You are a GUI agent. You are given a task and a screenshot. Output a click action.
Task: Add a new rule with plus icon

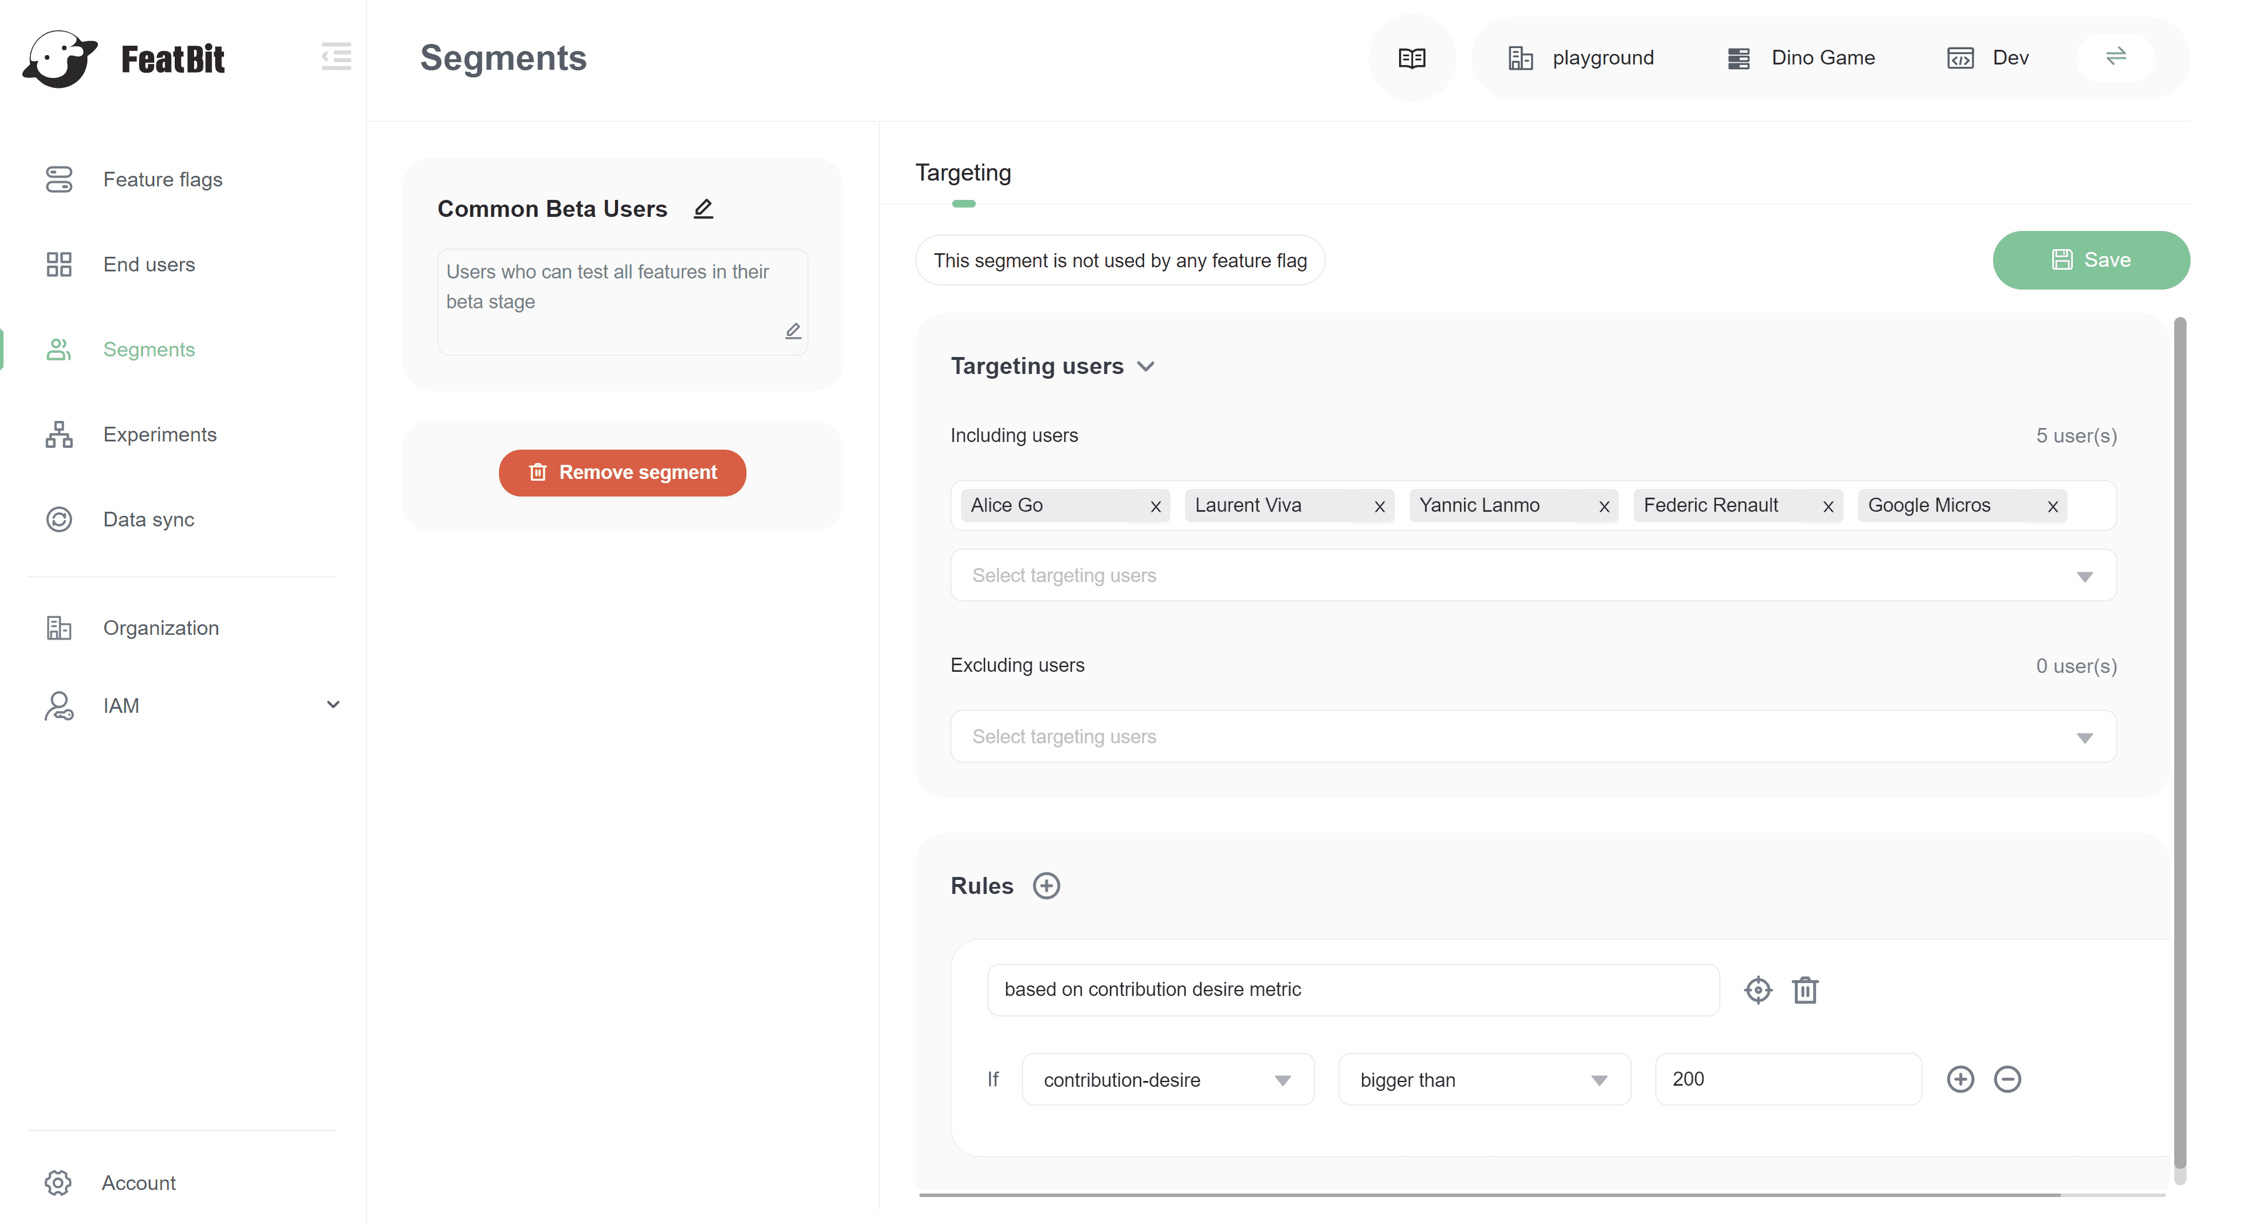click(x=1045, y=886)
